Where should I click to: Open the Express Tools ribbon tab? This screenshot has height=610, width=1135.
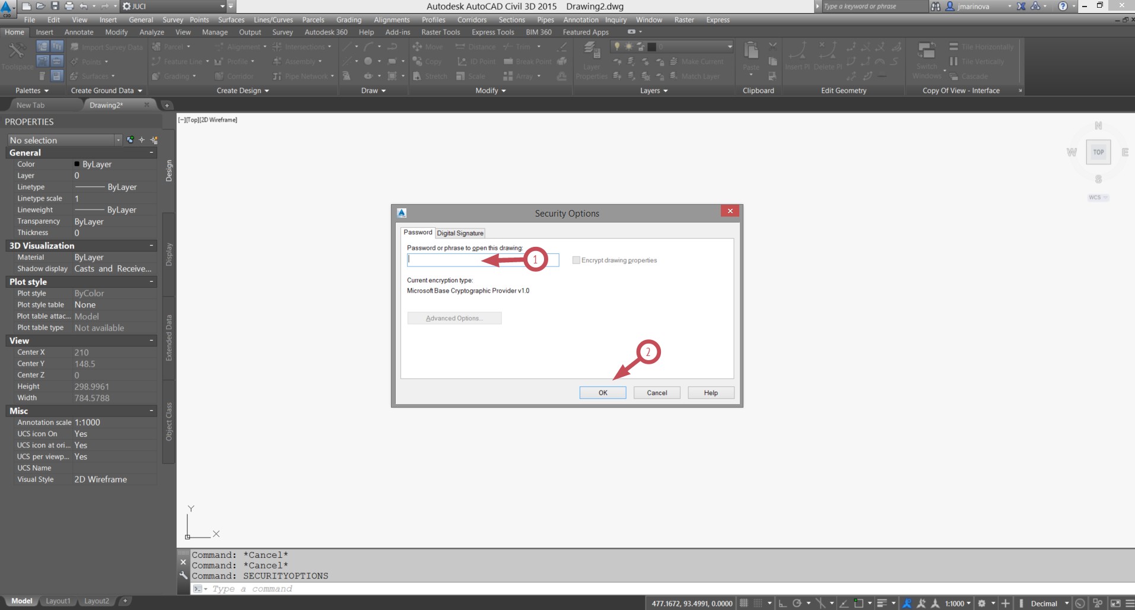pyautogui.click(x=492, y=32)
